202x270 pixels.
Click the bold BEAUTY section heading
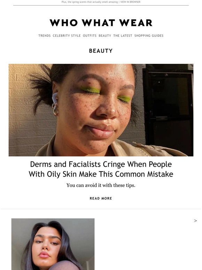coord(101,51)
